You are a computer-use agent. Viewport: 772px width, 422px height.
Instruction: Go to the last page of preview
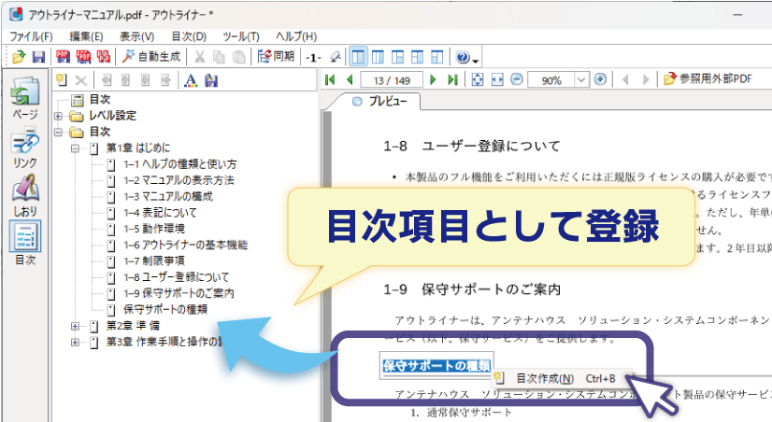[x=453, y=79]
